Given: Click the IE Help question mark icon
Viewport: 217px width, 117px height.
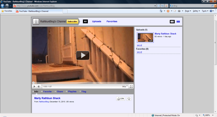Looking at the screenshot, I should click(x=211, y=11).
